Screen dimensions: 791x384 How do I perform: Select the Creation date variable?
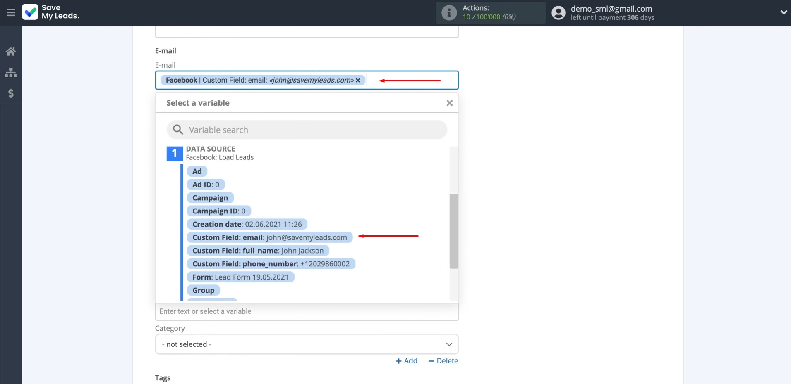point(247,224)
